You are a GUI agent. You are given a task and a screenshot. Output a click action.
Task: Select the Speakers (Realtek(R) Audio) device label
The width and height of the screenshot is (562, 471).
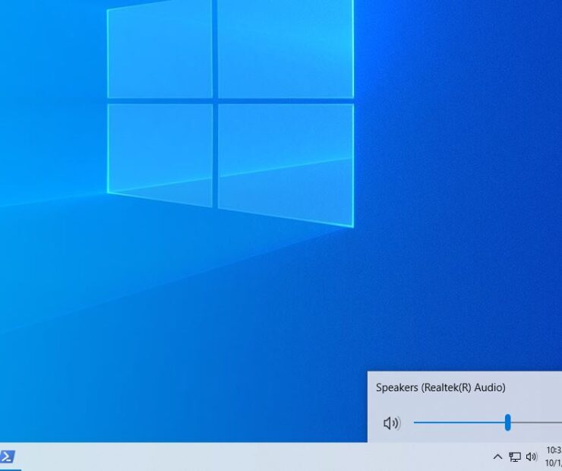click(x=440, y=387)
